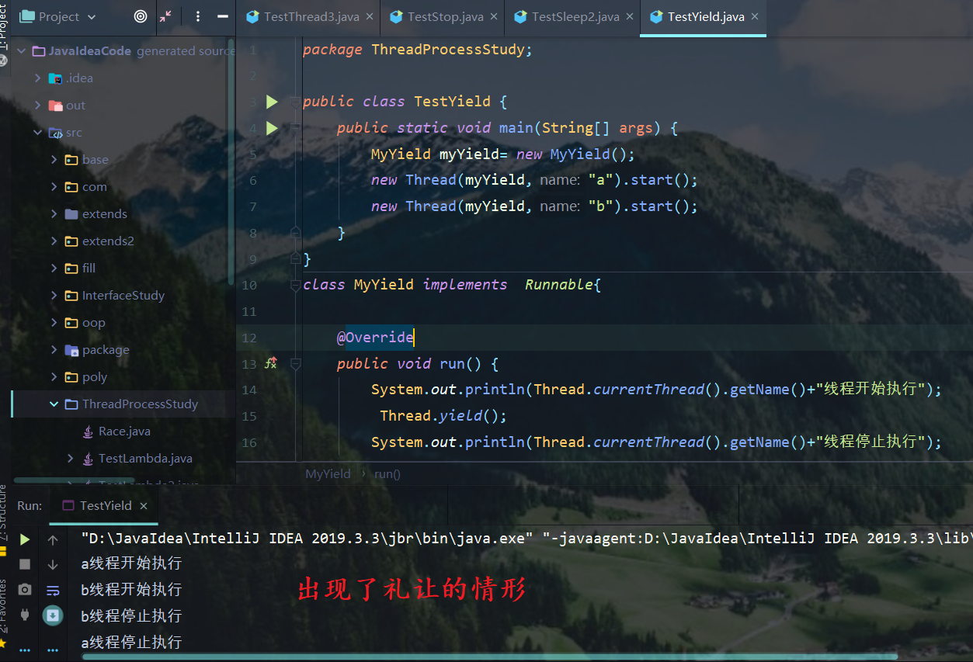Run TestYield class from line 3 gutter
Image resolution: width=973 pixels, height=662 pixels.
[x=272, y=102]
